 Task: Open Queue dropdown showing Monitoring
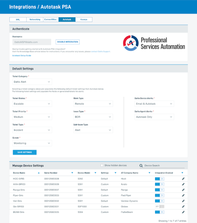tap(32, 143)
